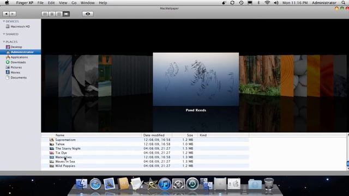Open Spotlight search magnifier
The height and width of the screenshot is (196, 349).
(344, 3)
